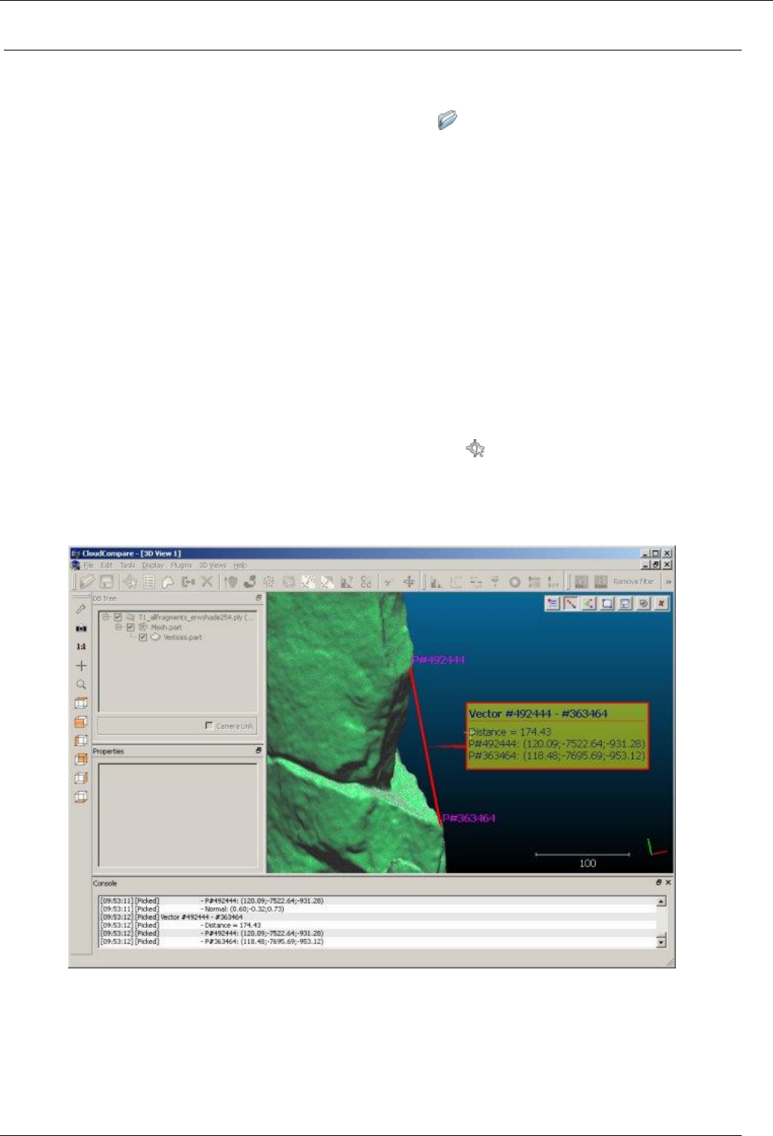Set left view cube icon
Screen dimensions: 773x1136
(81, 741)
